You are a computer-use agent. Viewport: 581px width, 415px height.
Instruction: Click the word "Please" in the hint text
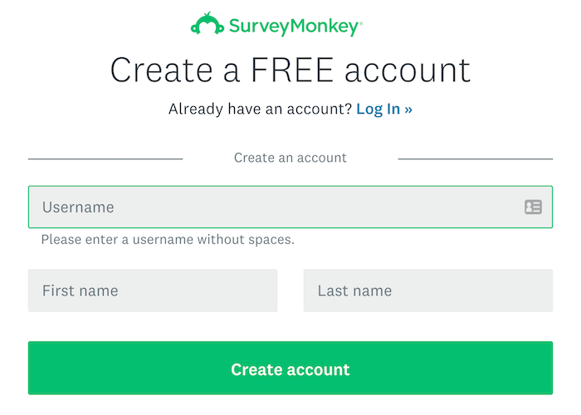[x=60, y=240]
